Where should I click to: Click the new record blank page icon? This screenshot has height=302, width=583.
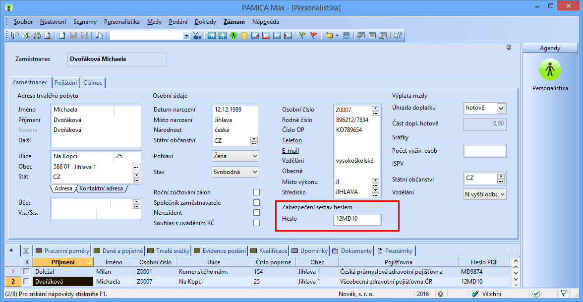pos(62,36)
